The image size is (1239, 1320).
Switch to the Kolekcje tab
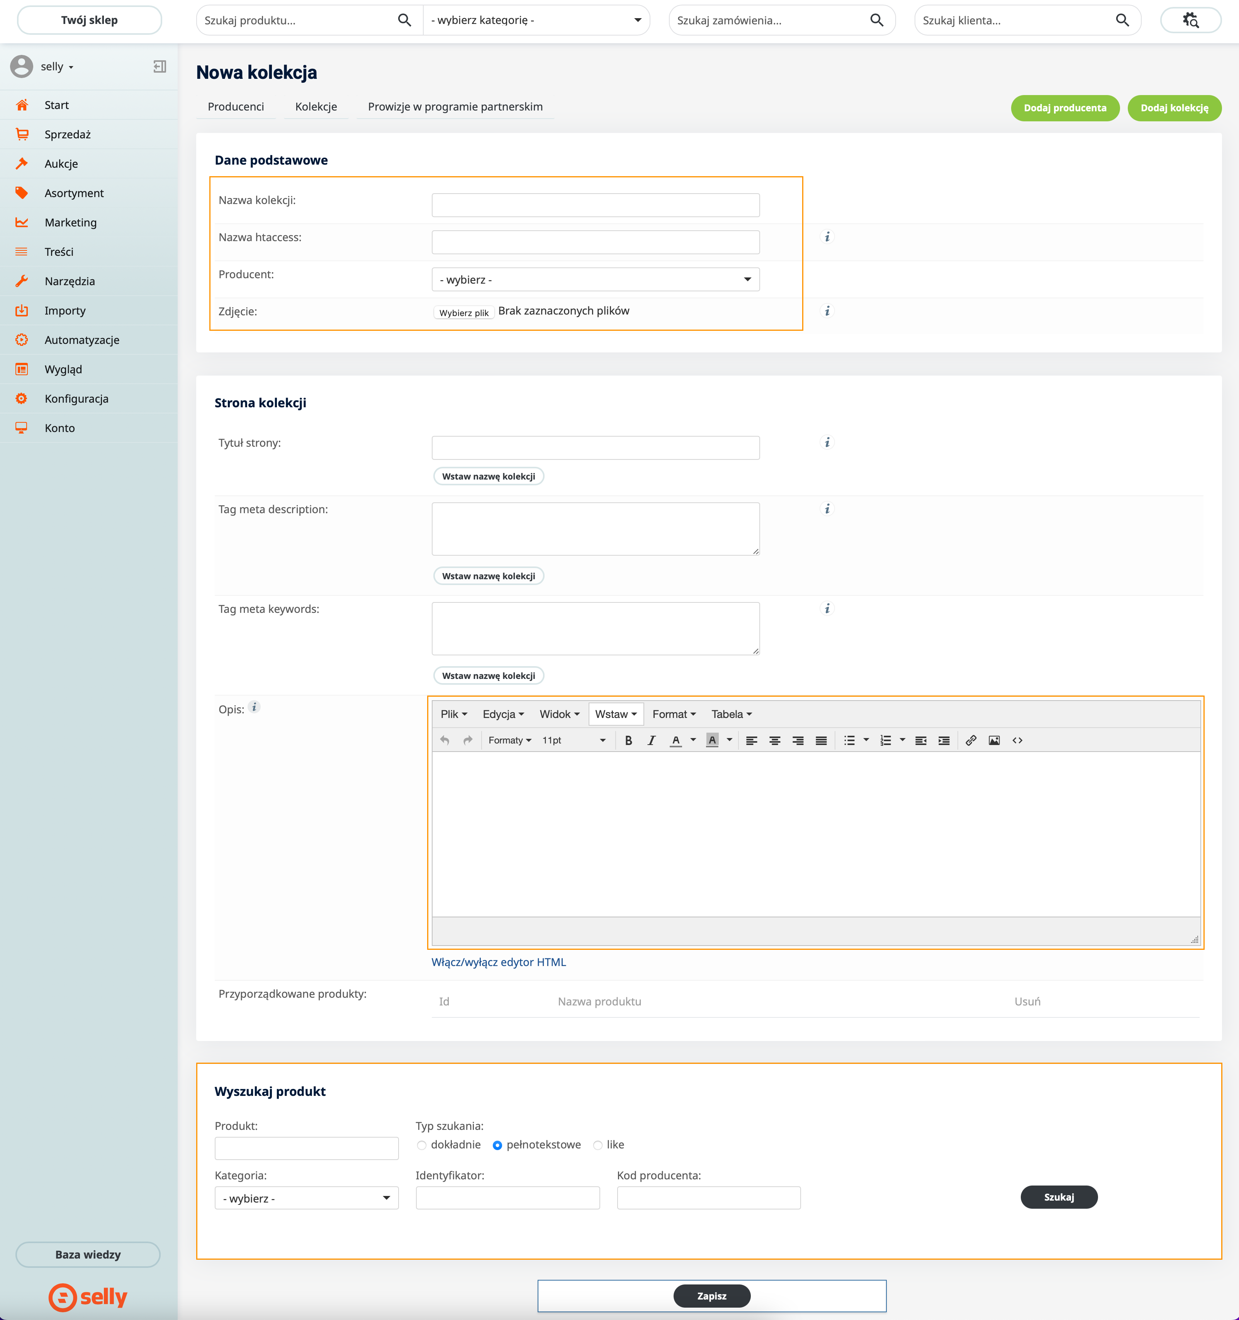pos(316,107)
